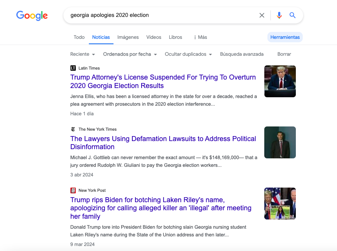Open the Libros tab
This screenshot has width=337, height=251.
pos(175,37)
